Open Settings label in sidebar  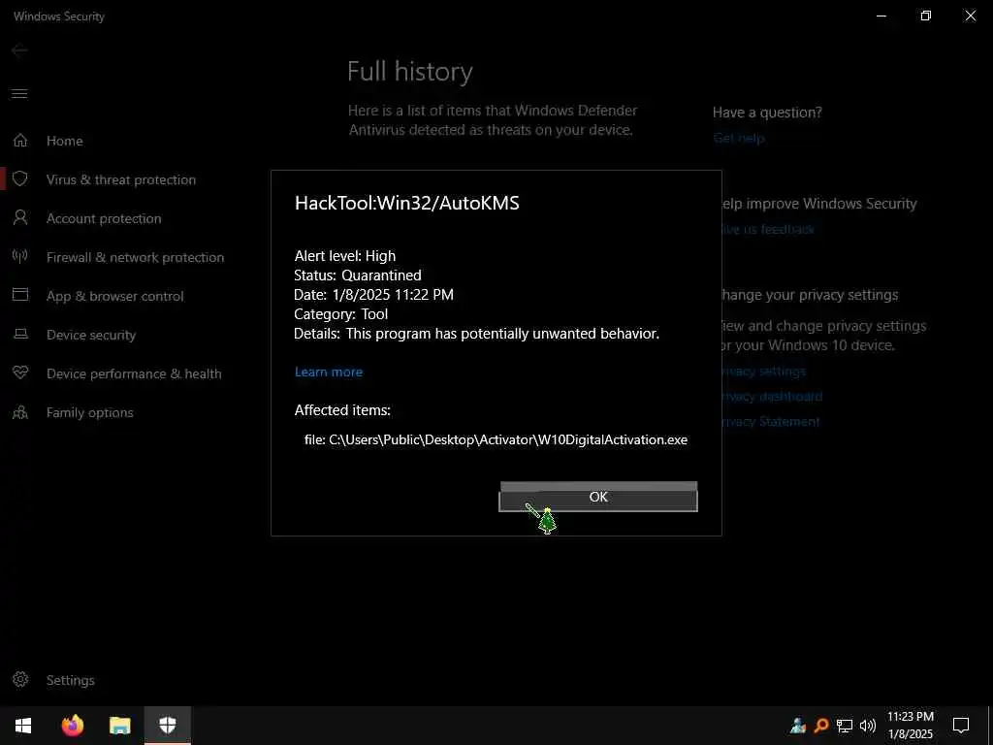point(70,680)
